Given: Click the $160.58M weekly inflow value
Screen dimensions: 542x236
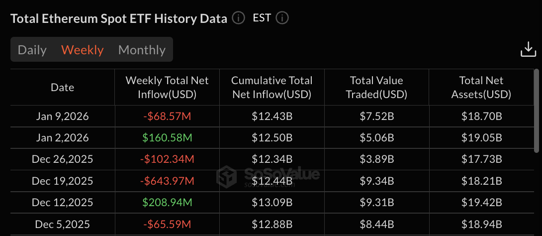Looking at the screenshot, I should (167, 138).
